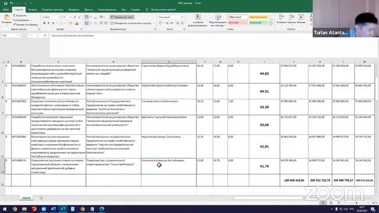Click the Name Box cell reference
This screenshot has height=213, width=379.
9,35
